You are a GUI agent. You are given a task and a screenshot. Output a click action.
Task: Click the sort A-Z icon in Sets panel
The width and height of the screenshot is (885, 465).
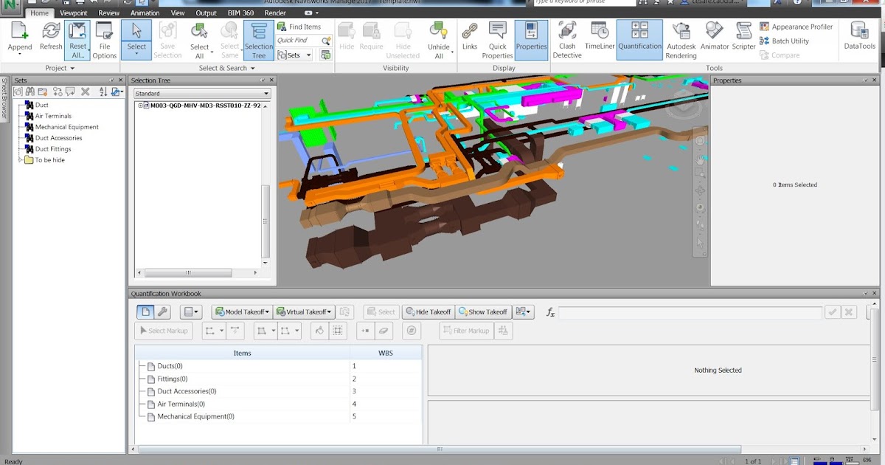(103, 92)
